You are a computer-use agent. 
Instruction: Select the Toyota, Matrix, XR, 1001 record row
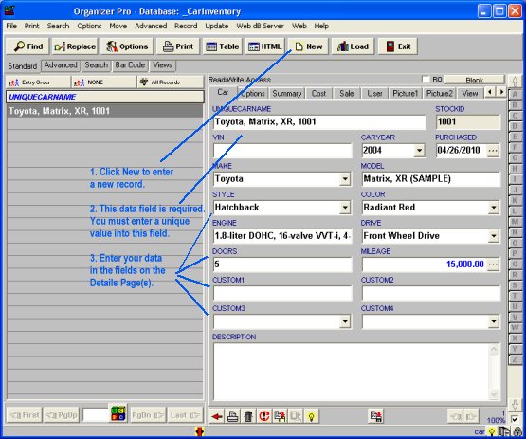click(105, 111)
